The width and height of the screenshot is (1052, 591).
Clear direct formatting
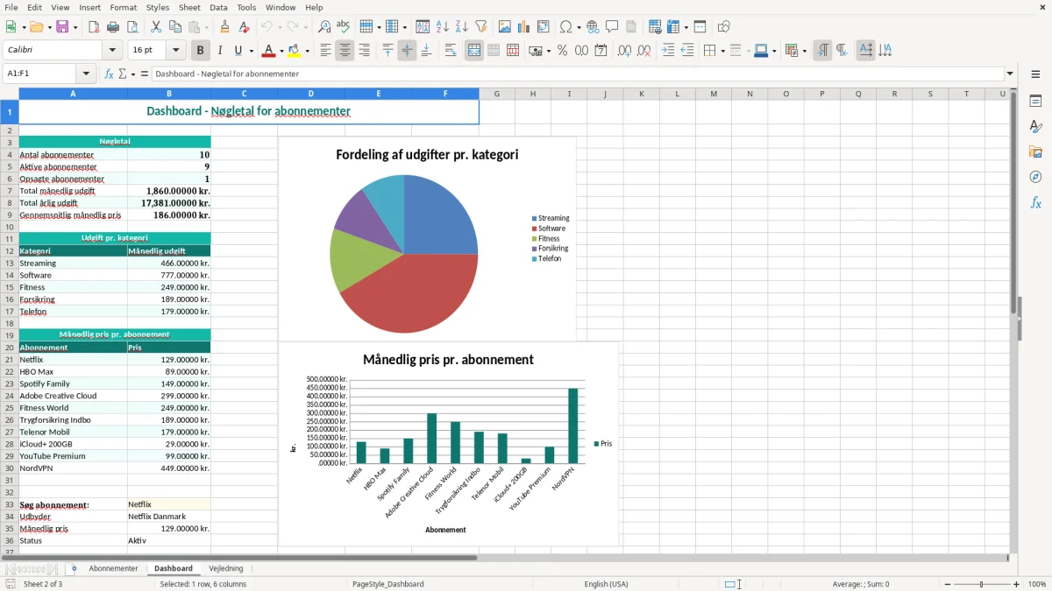244,27
